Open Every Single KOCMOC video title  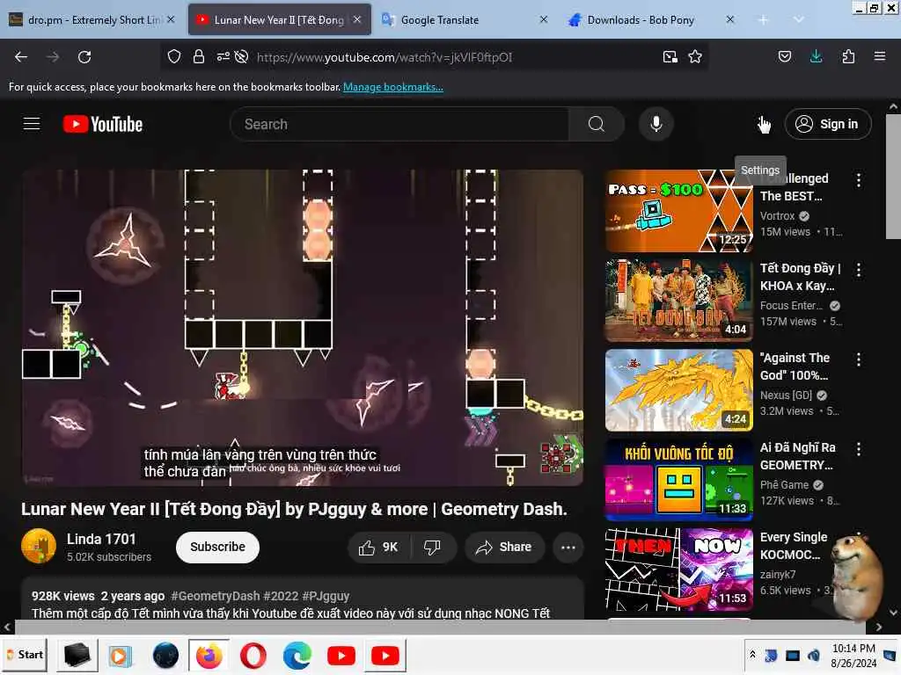[x=794, y=546]
